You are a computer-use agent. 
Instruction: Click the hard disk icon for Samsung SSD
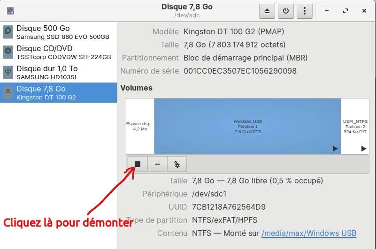coord(8,32)
